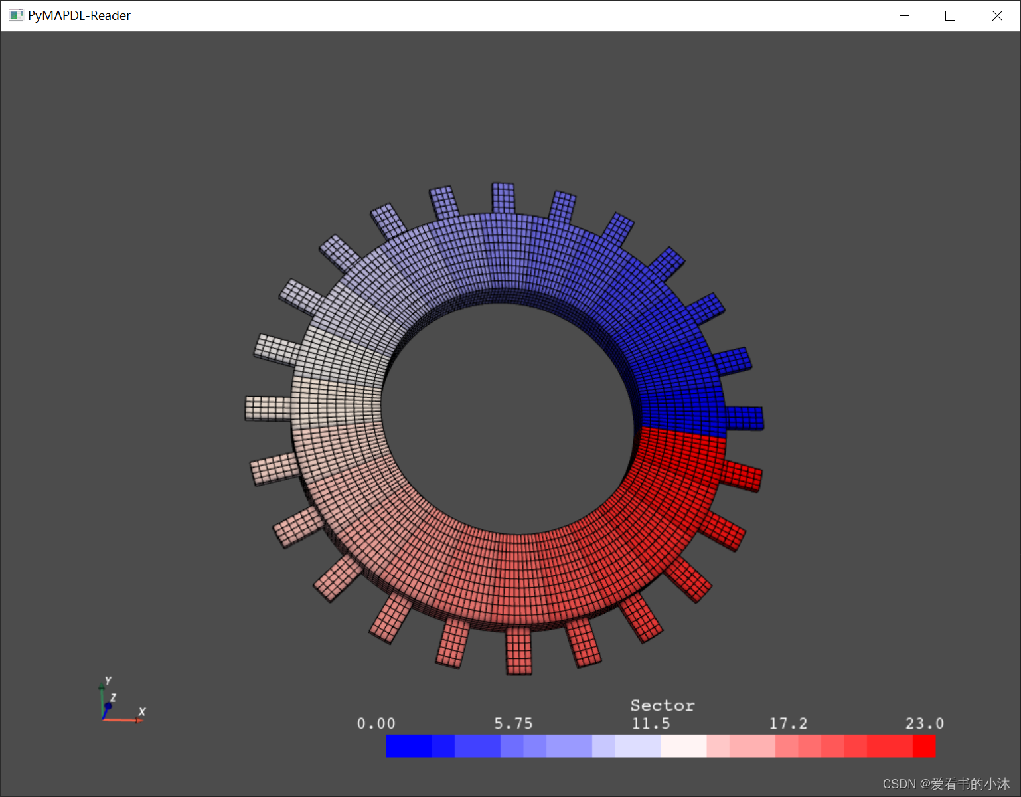The image size is (1021, 797).
Task: Click the 11.5 scalar bar label
Action: pyautogui.click(x=651, y=723)
